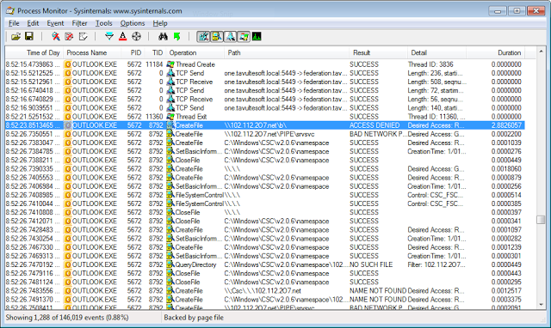Click the Operation column header
Image resolution: width=551 pixels, height=328 pixels.
pos(195,52)
